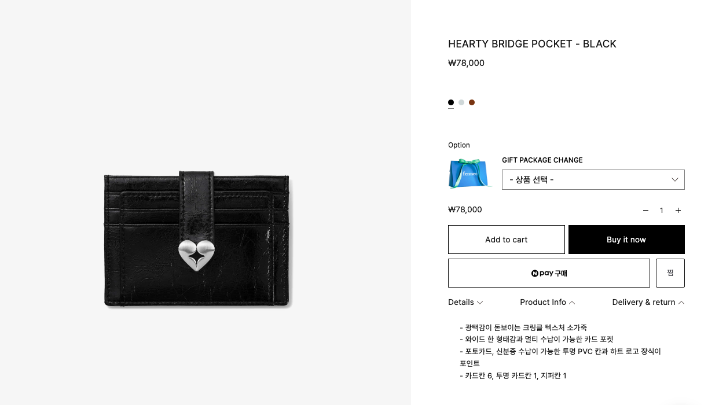Image resolution: width=708 pixels, height=405 pixels.
Task: Pick the brown color swatch
Action: [472, 102]
